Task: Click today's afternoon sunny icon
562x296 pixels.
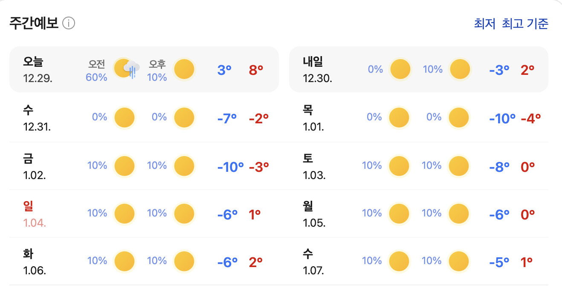Action: point(184,69)
